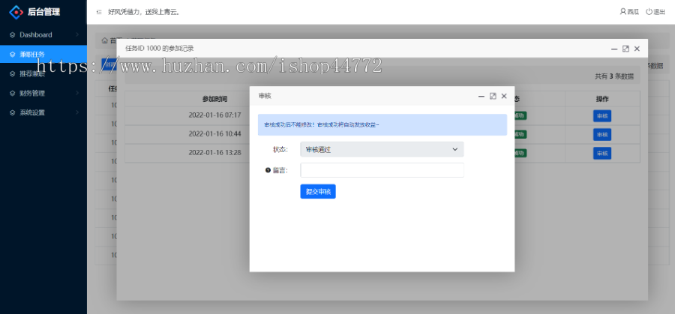Click the 推荐兼职 sidebar icon
This screenshot has height=314, width=675.
tap(13, 73)
